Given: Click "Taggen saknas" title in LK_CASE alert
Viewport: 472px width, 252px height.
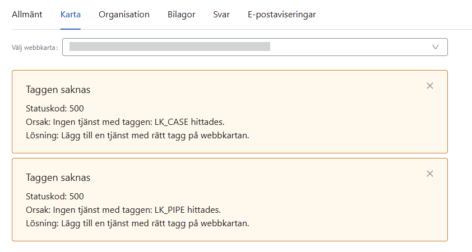Looking at the screenshot, I should [x=58, y=90].
